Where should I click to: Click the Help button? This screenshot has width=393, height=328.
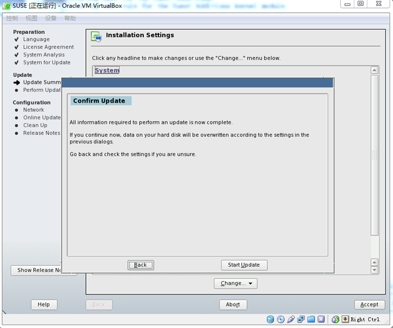pos(44,304)
